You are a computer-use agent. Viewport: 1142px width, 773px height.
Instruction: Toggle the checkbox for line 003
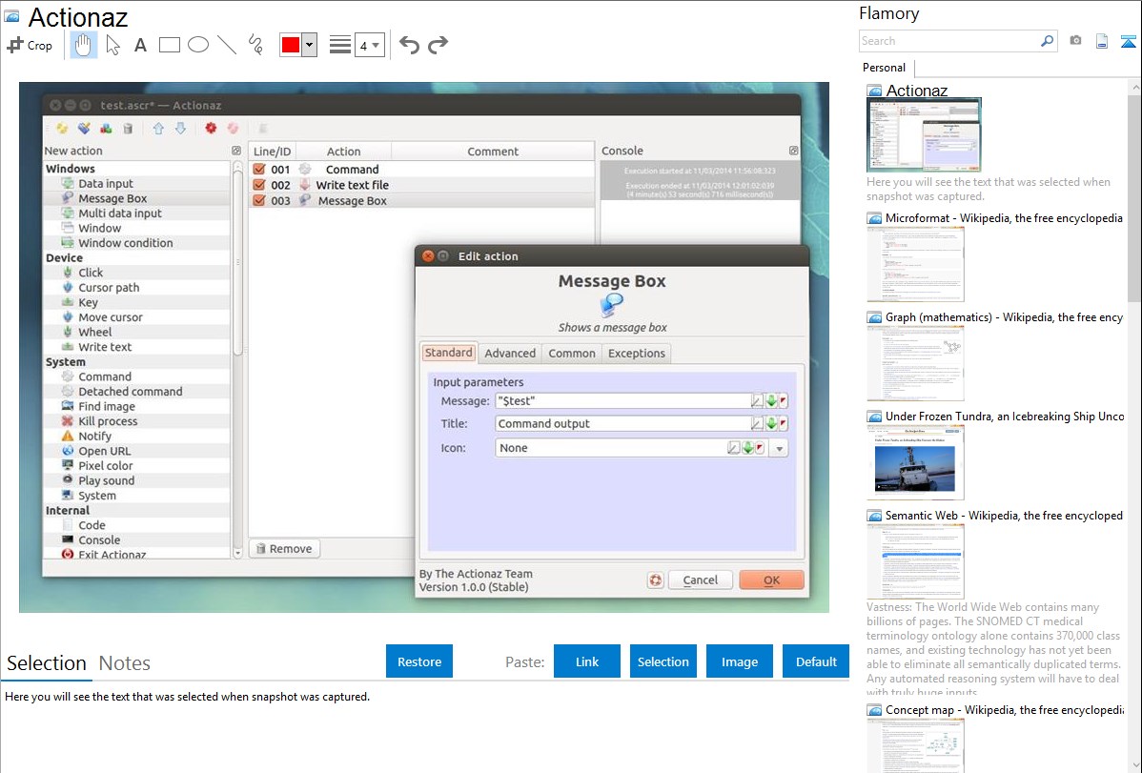pos(258,200)
